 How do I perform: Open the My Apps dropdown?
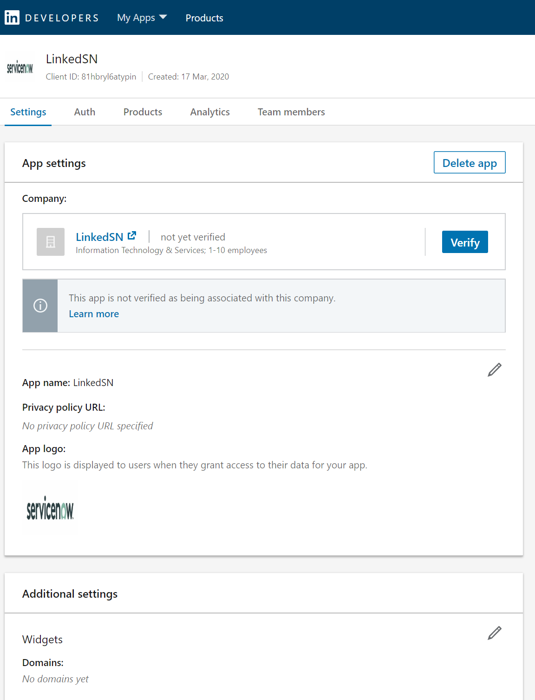point(136,18)
